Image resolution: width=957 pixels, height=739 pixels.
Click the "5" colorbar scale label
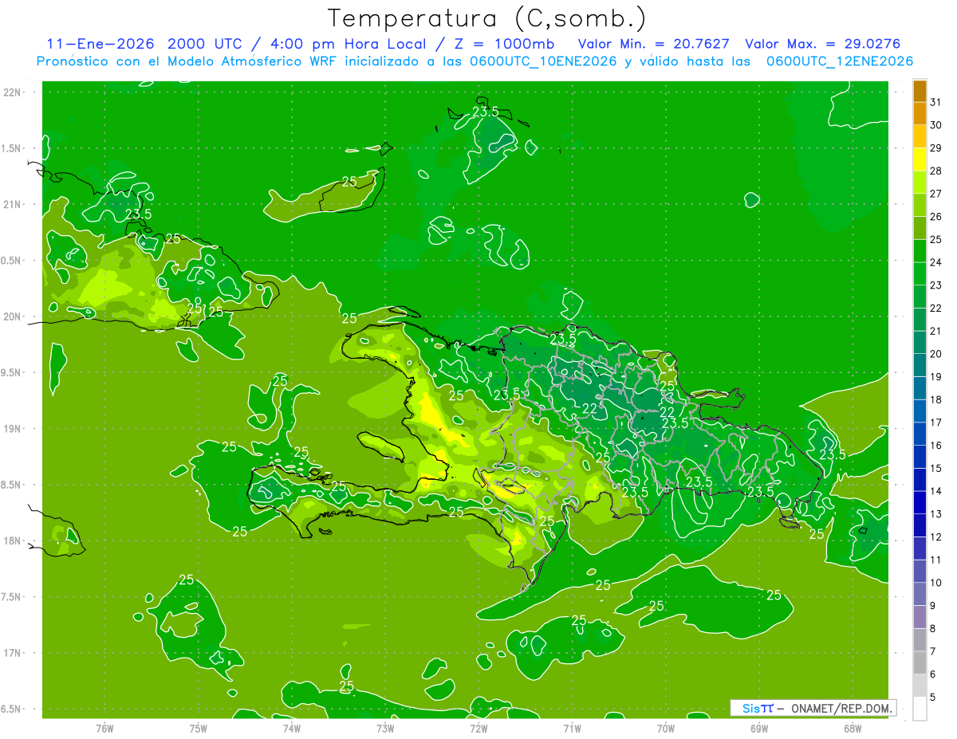click(x=933, y=698)
